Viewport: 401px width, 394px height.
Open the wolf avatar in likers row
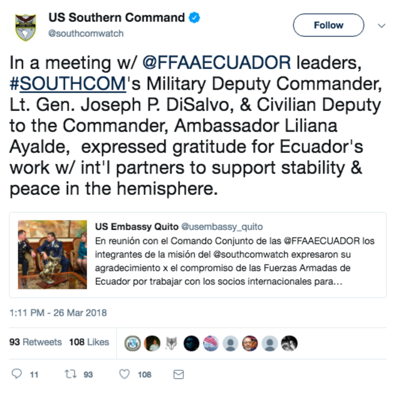pos(172,343)
